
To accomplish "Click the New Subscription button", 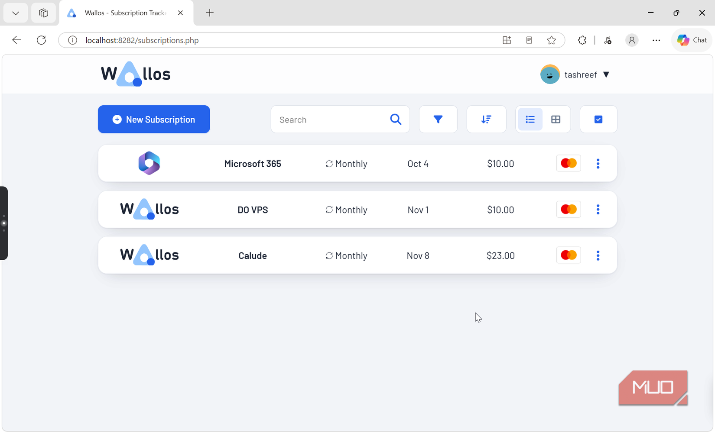I will click(154, 119).
